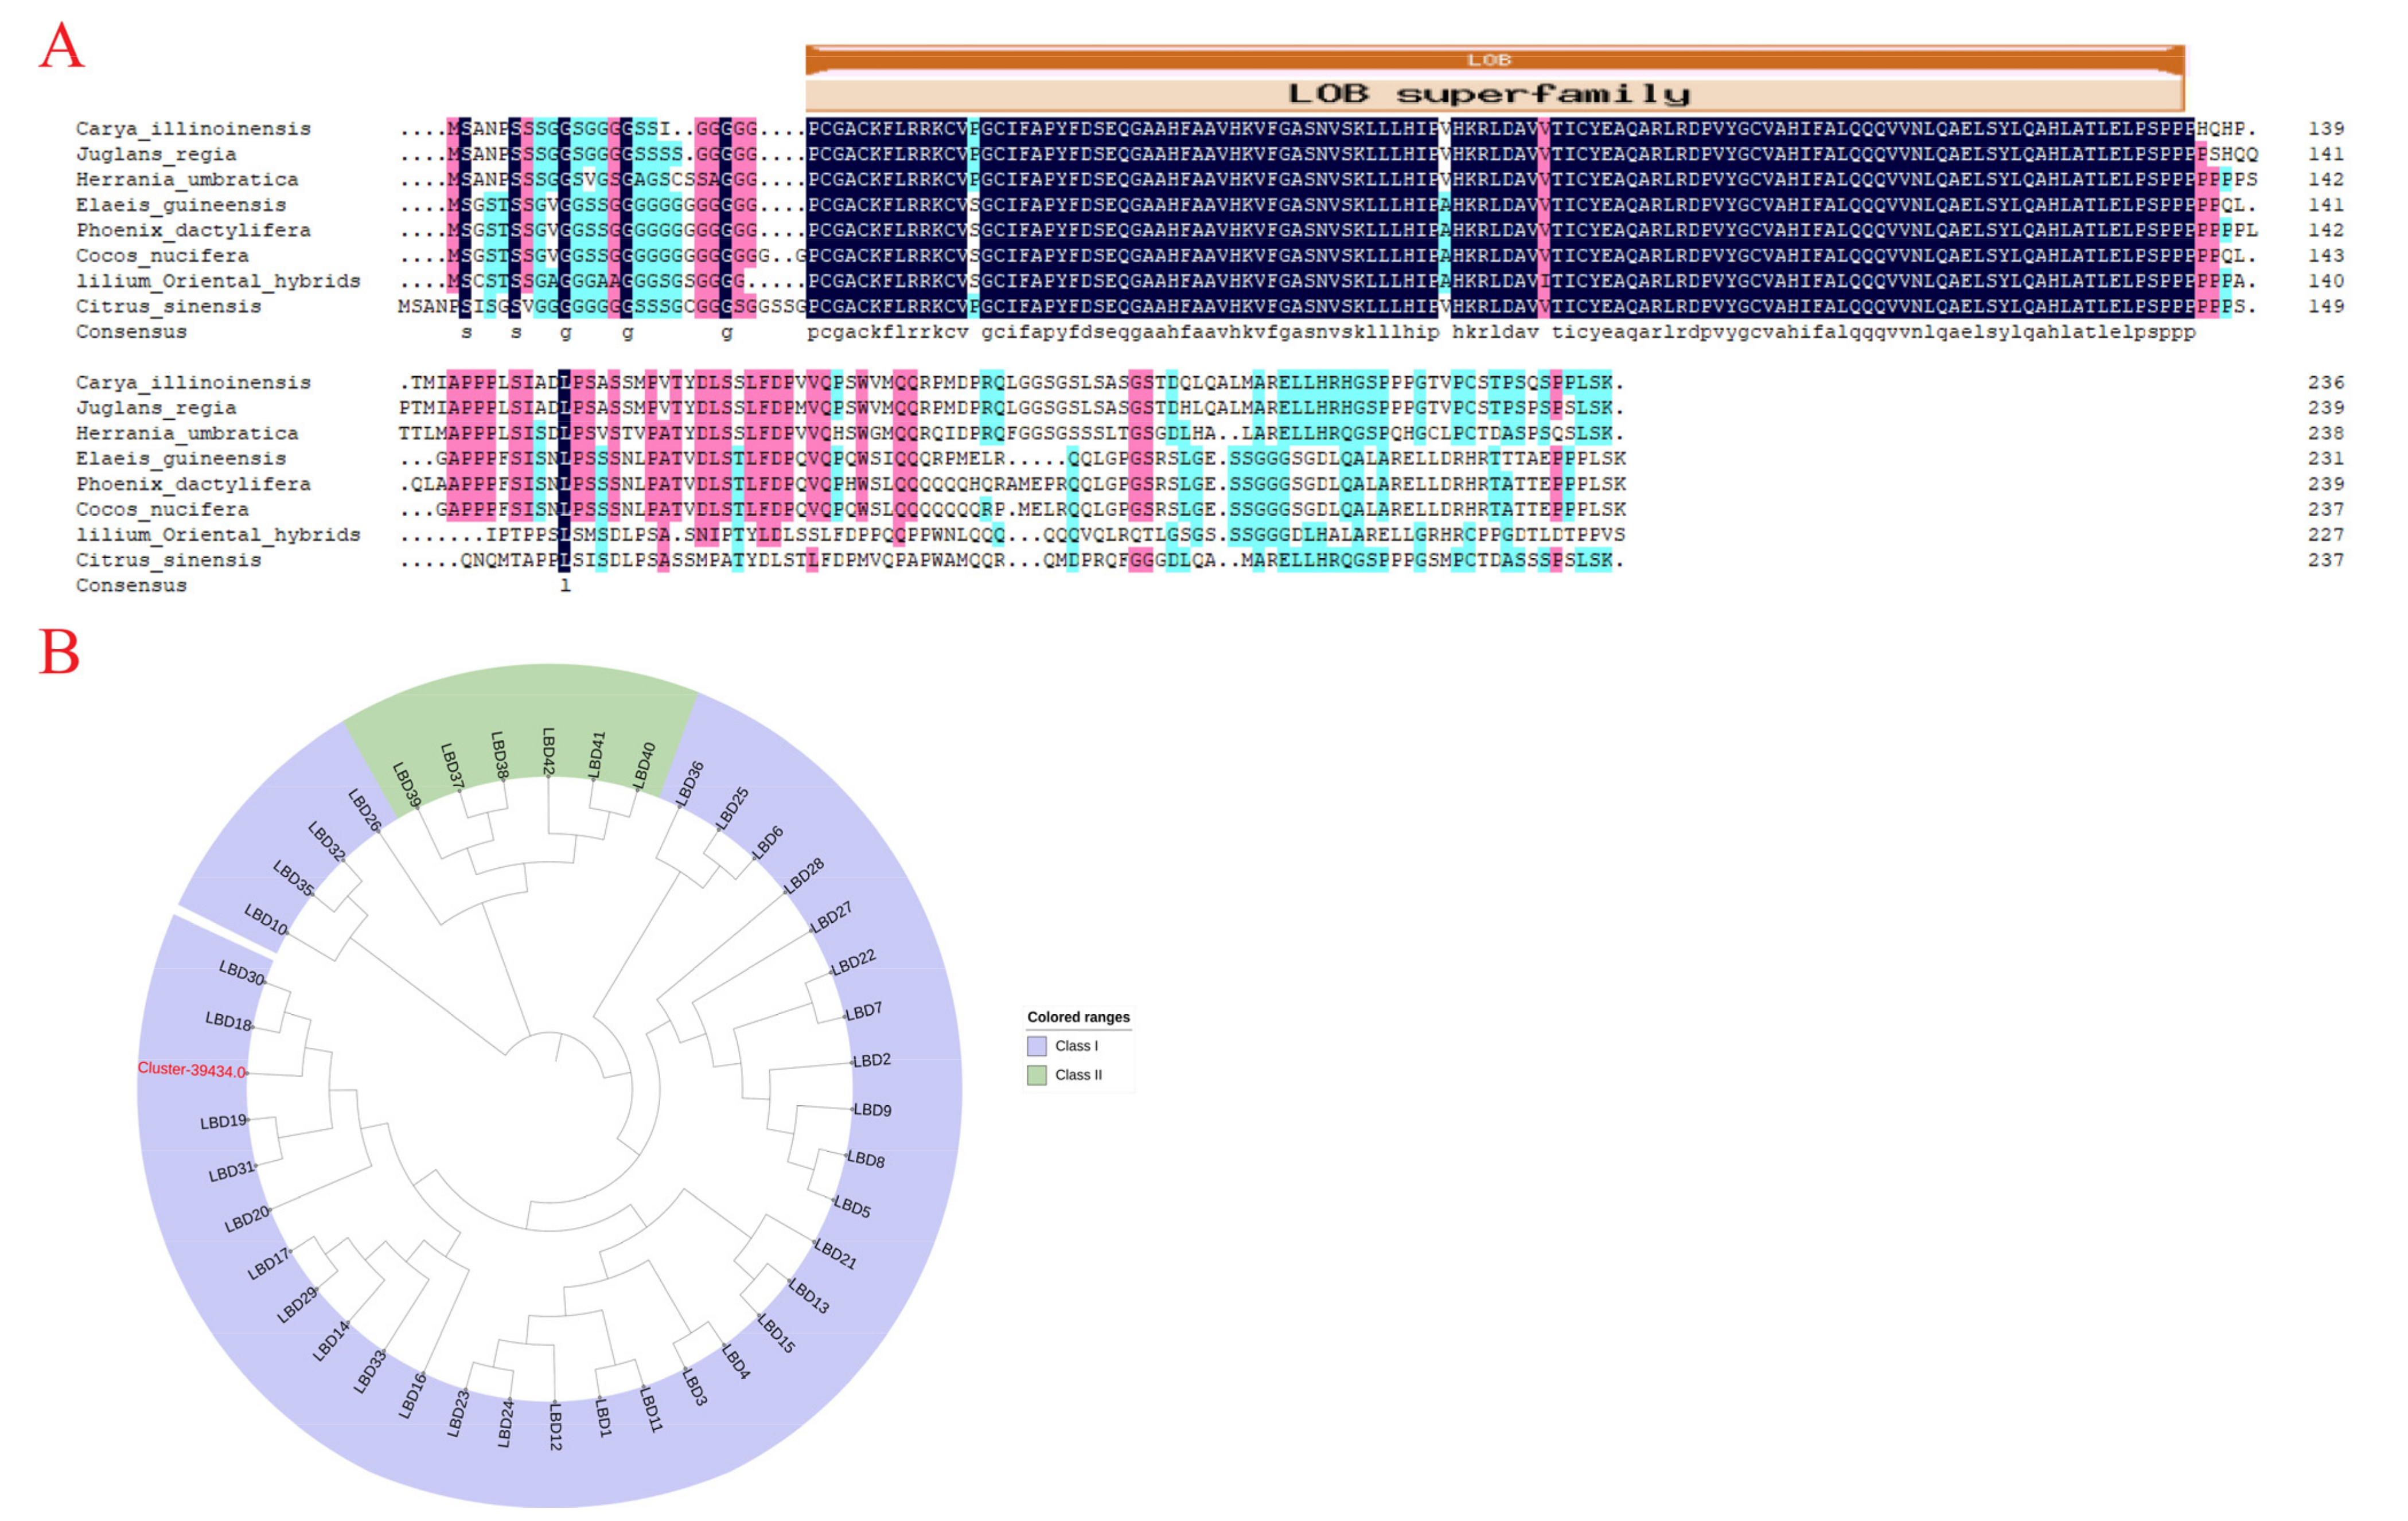Select the LBD2 leaf label
The image size is (2408, 1521).
[x=872, y=1060]
